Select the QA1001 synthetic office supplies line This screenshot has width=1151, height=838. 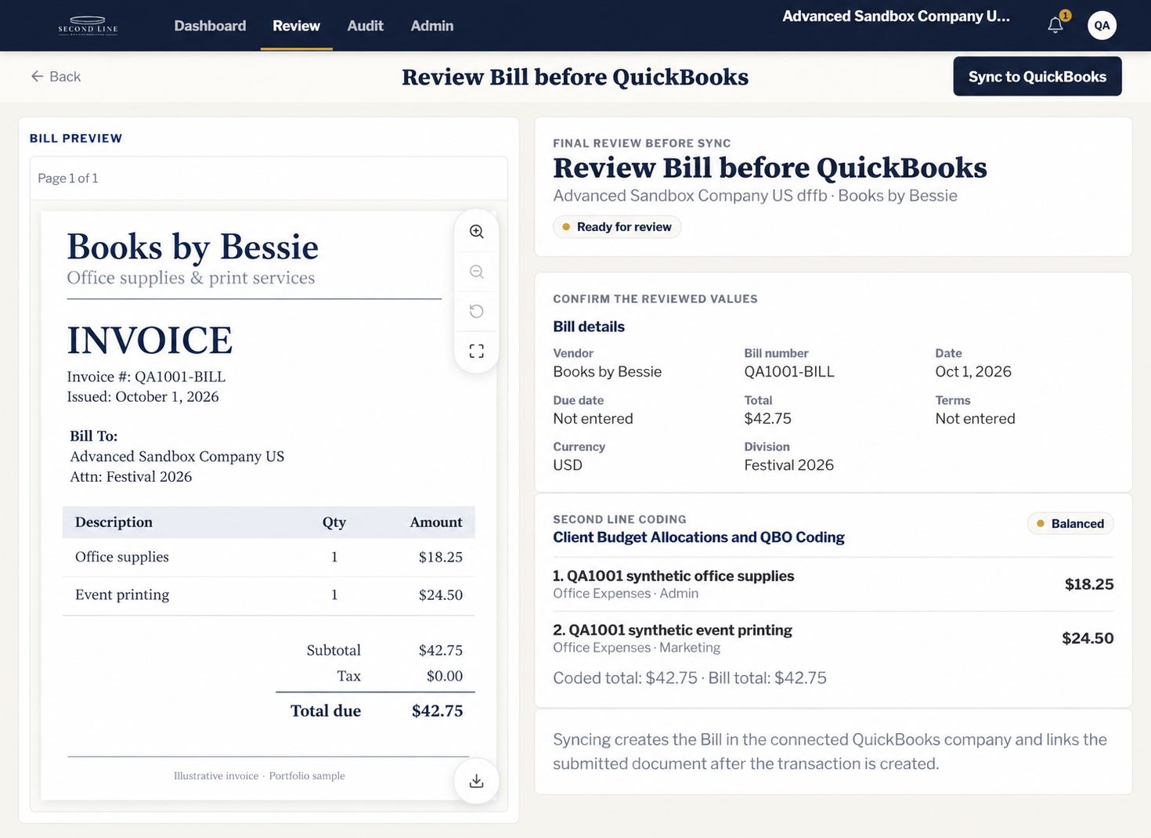click(x=833, y=584)
